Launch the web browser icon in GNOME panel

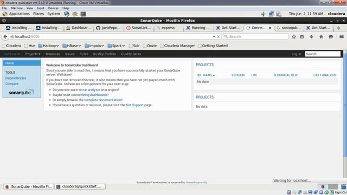[67, 14]
